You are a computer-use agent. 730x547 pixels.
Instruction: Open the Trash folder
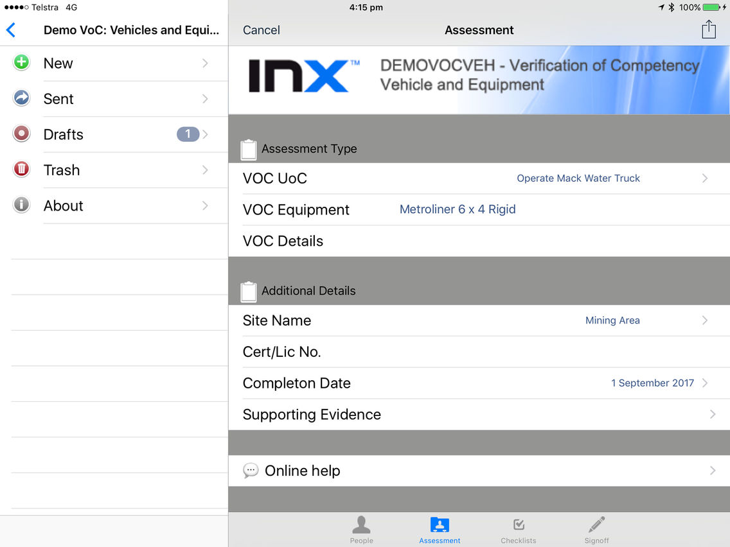click(x=114, y=169)
